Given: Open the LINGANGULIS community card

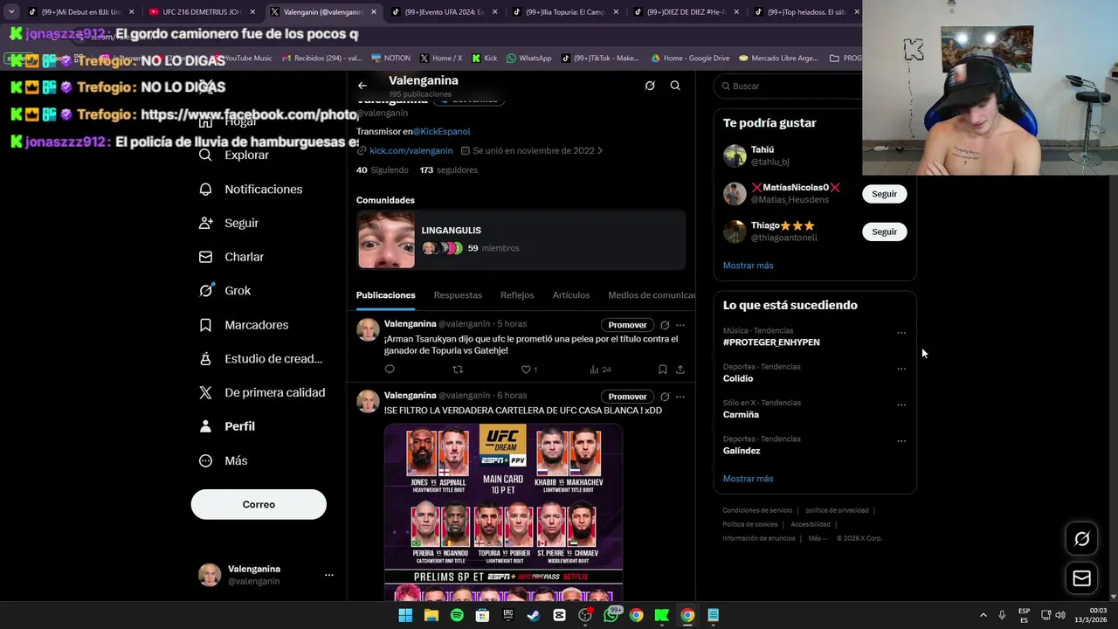Looking at the screenshot, I should click(x=521, y=239).
